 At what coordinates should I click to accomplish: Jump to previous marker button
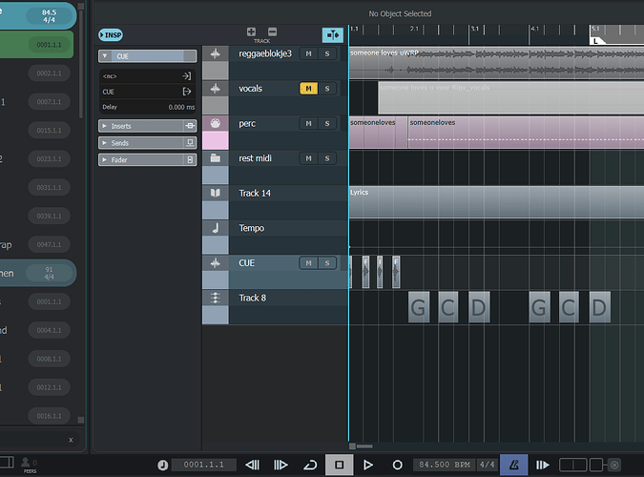pos(252,466)
